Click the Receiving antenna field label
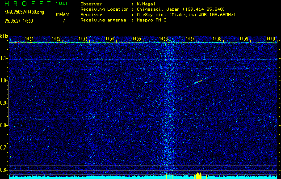 tap(103, 20)
